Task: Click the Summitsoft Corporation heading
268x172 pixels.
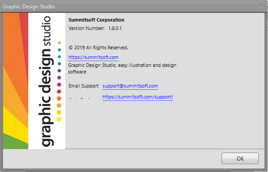Action: [96, 20]
